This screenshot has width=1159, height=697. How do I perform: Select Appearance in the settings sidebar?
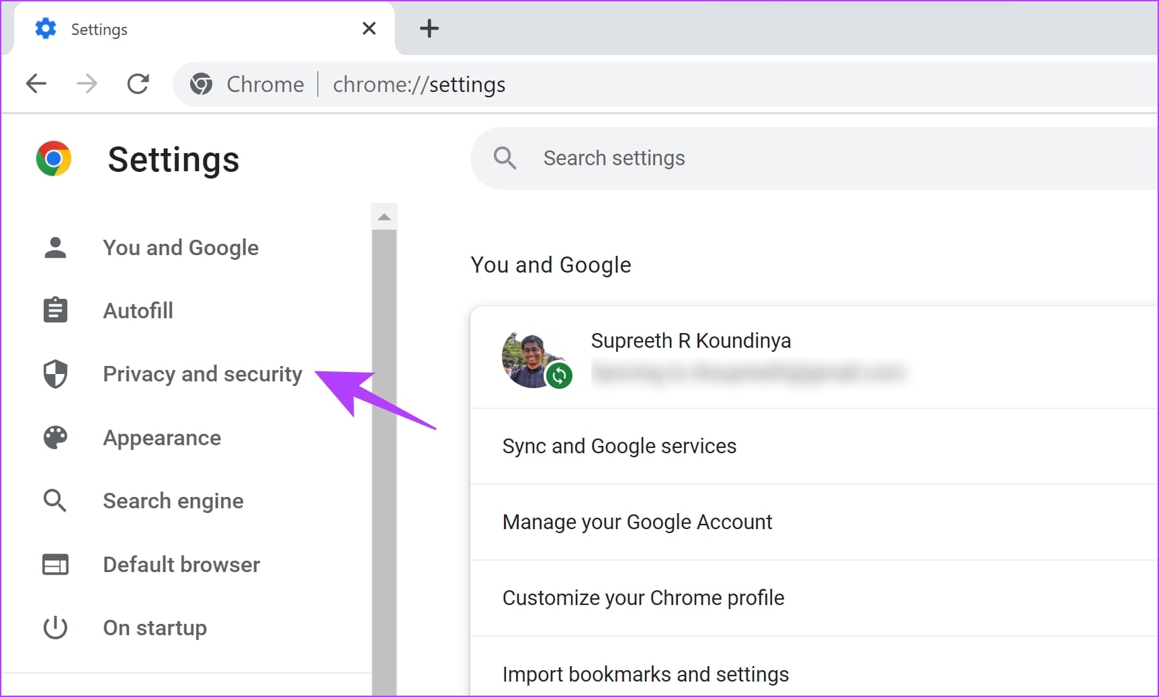pos(162,438)
